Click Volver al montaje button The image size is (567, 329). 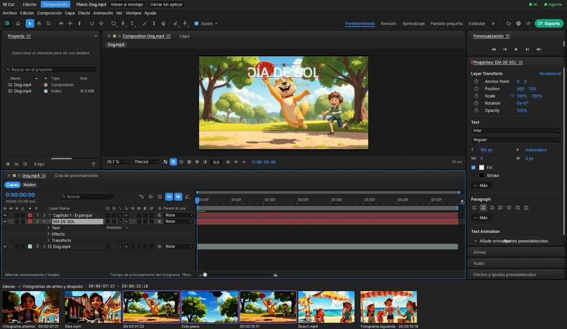(x=126, y=4)
